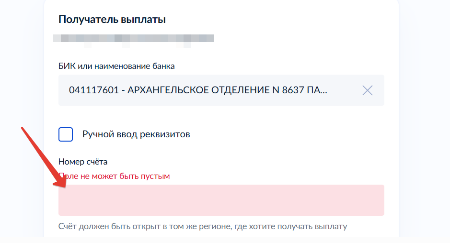Clear the selected bank with the X icon
The width and height of the screenshot is (450, 243).
click(367, 90)
